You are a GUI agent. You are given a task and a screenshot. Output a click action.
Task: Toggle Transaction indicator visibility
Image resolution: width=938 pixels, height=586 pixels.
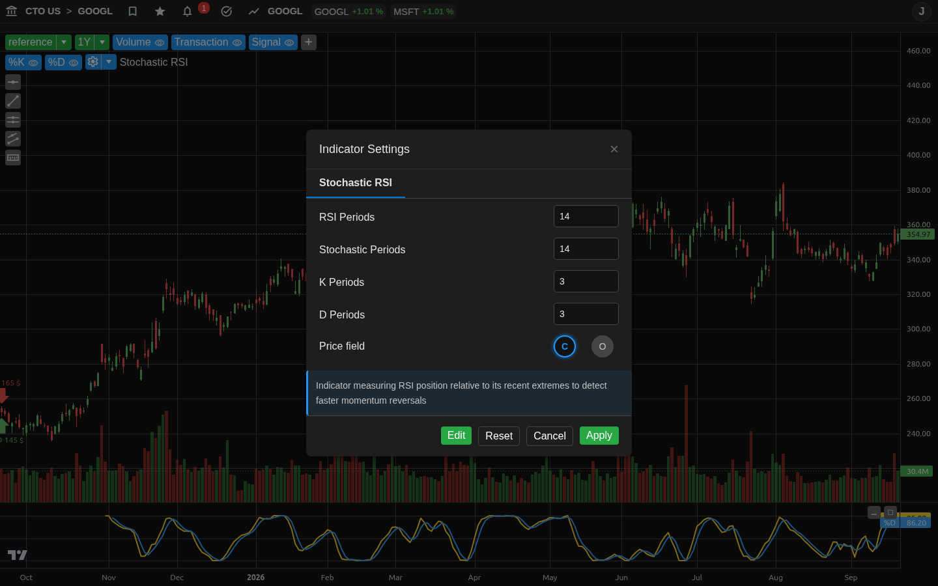coord(237,42)
